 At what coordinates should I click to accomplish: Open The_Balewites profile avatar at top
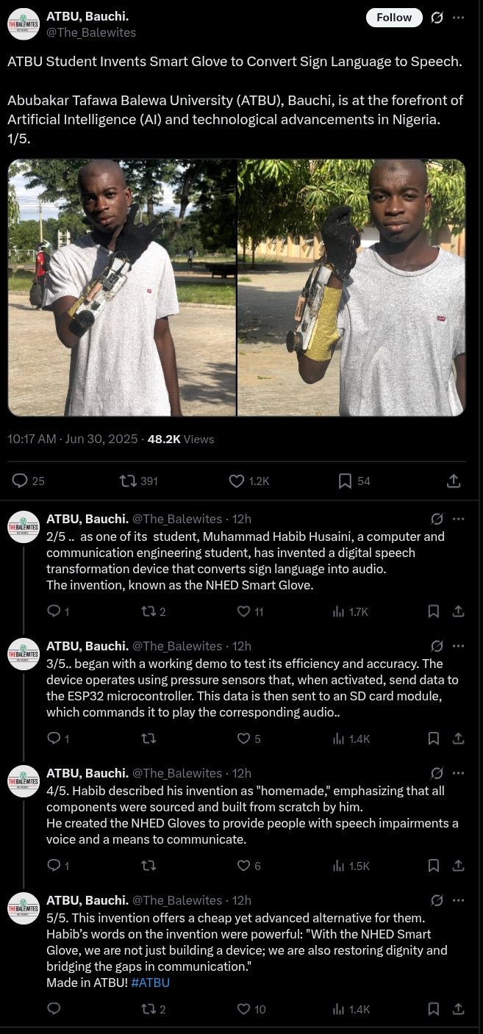point(24,24)
